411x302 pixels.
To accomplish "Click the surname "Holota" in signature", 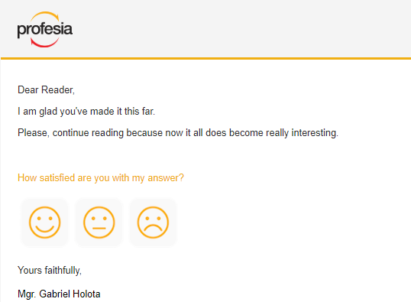I will [x=86, y=294].
